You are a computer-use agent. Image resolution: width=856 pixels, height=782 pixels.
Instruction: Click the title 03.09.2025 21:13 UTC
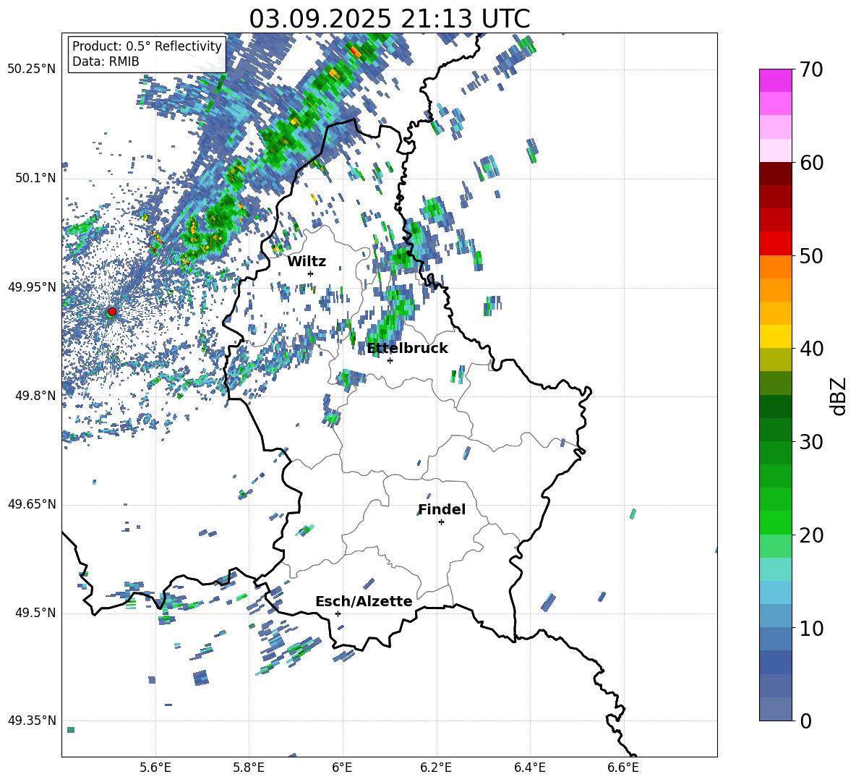click(x=390, y=19)
